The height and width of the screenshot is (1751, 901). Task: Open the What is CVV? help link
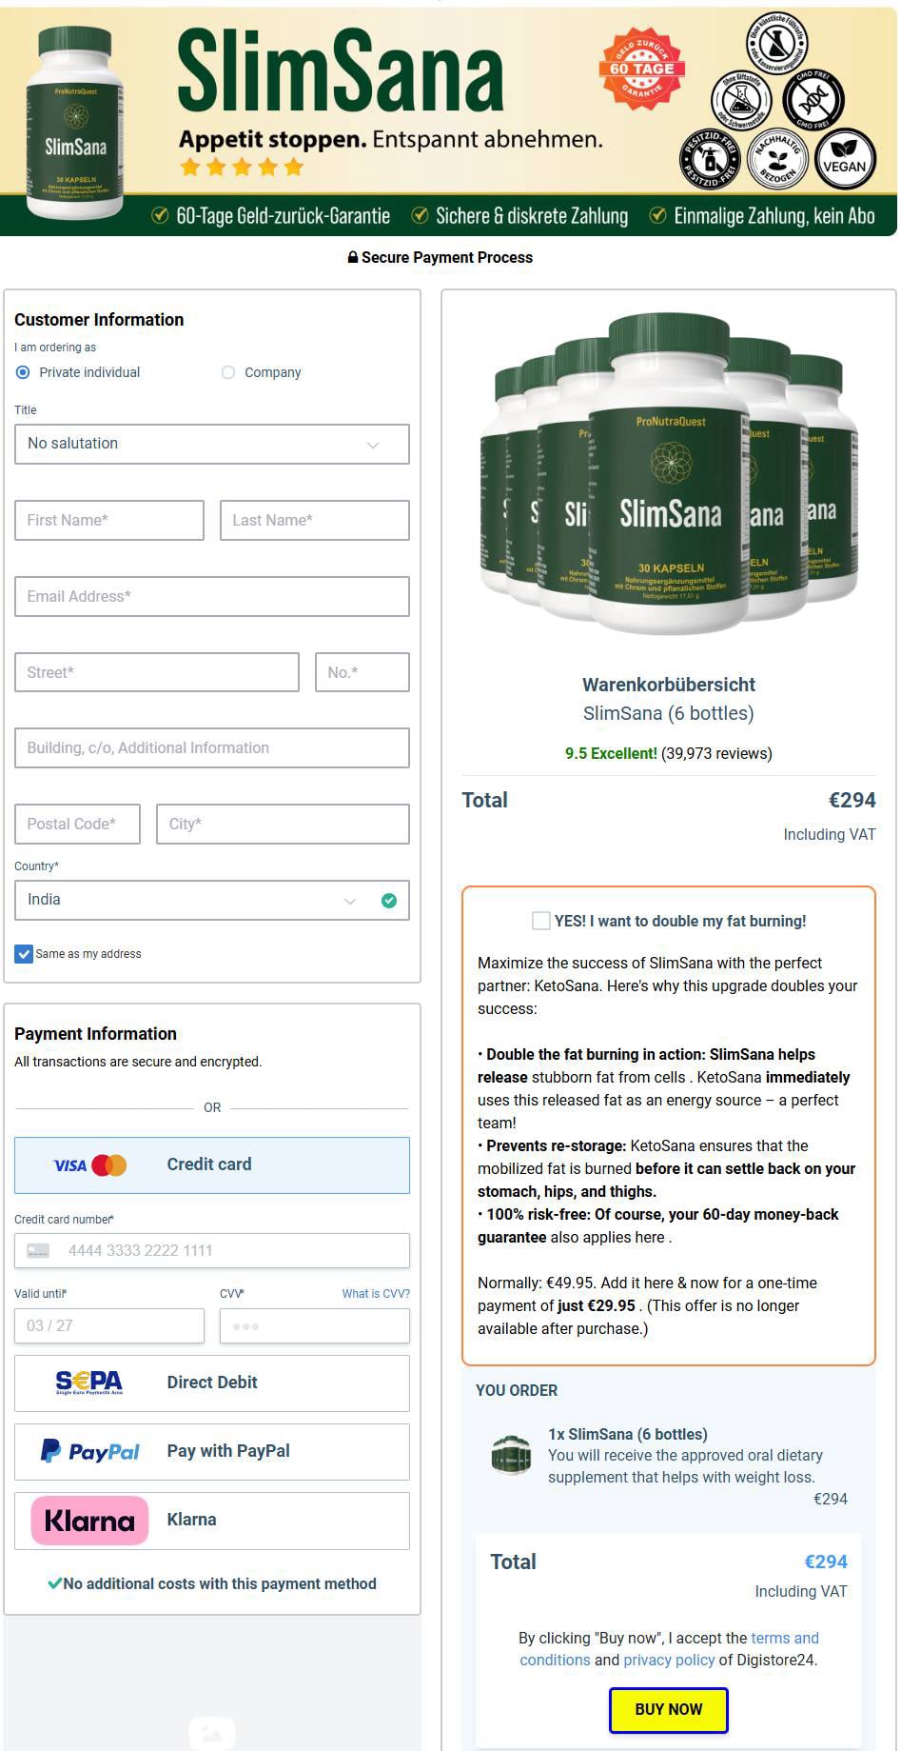(x=376, y=1293)
